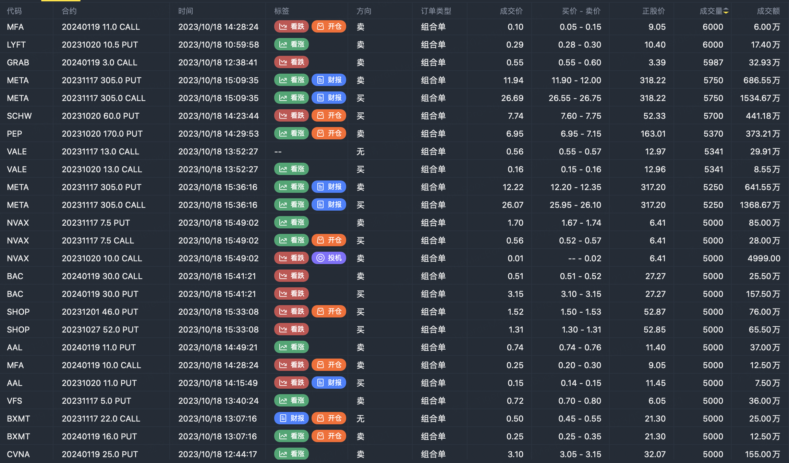789x463 pixels.
Task: Click the 成交额 column header
Action: (x=768, y=11)
